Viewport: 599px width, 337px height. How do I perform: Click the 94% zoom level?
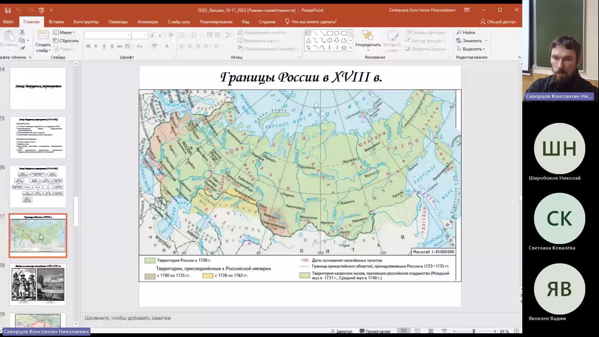pos(504,331)
